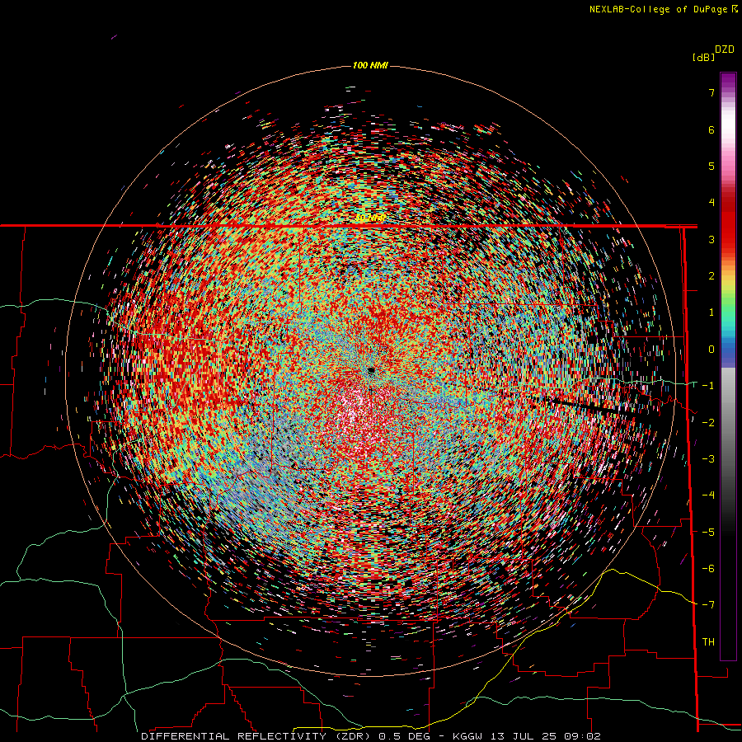This screenshot has height=742, width=742.
Task: Click the 7 value on color scale
Action: pyautogui.click(x=711, y=92)
